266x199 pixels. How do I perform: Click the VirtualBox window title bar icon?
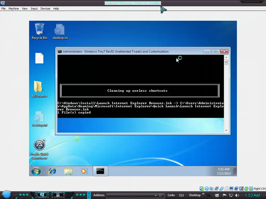tap(3, 3)
